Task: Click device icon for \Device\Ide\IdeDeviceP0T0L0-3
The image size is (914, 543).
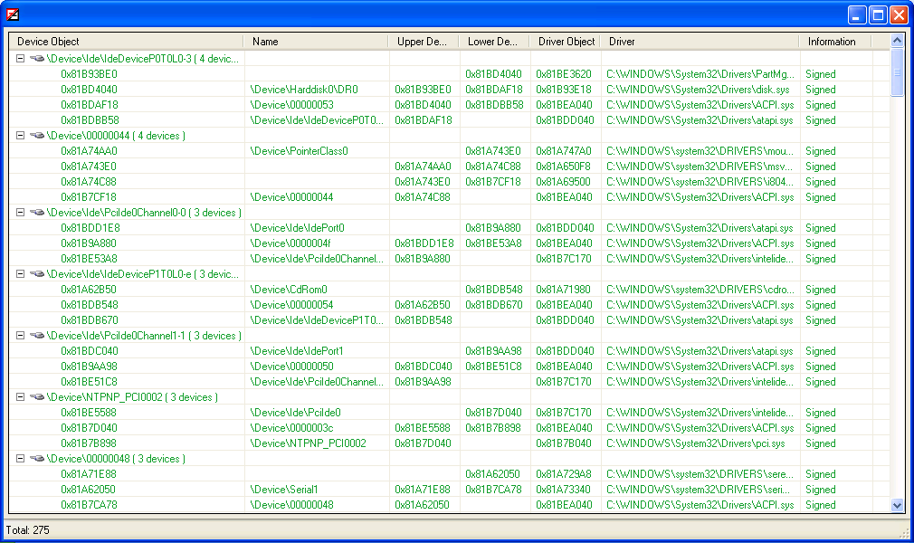Action: pyautogui.click(x=37, y=59)
